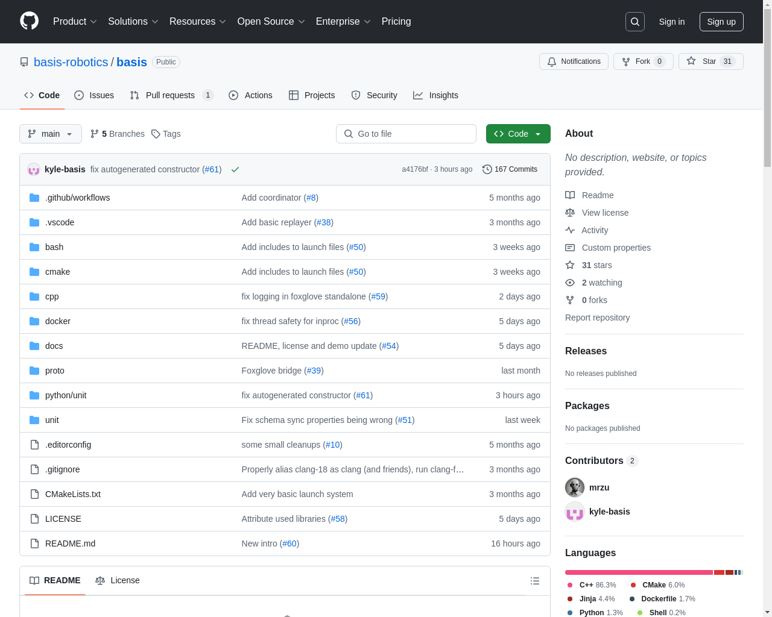Click the file icon beside LICENSE
The width and height of the screenshot is (772, 617).
pyautogui.click(x=34, y=519)
